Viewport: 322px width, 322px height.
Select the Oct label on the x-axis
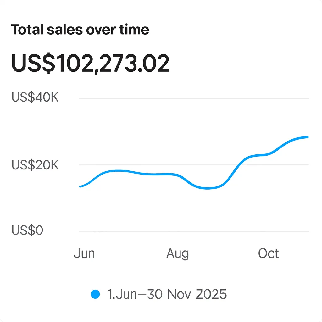268,253
